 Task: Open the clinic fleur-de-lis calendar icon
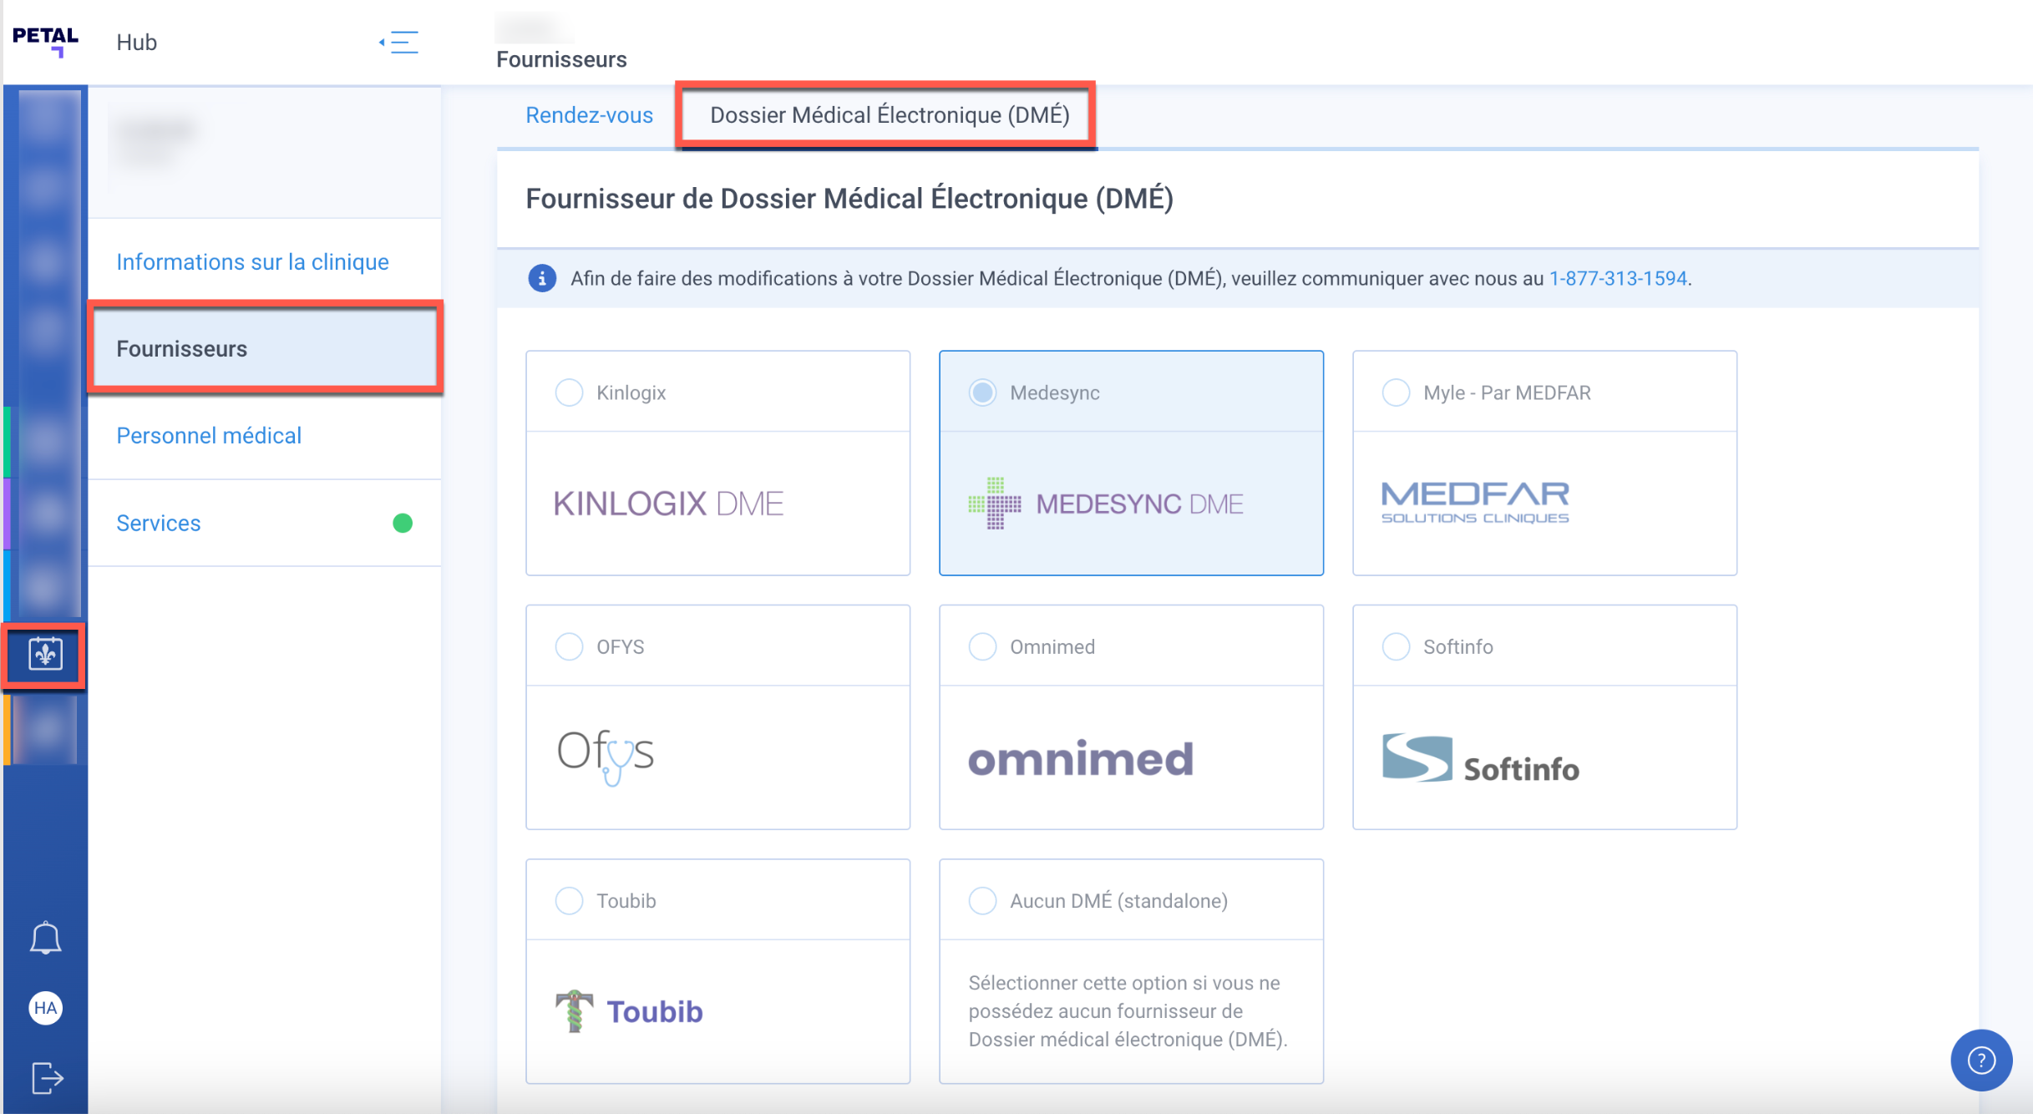pyautogui.click(x=45, y=655)
